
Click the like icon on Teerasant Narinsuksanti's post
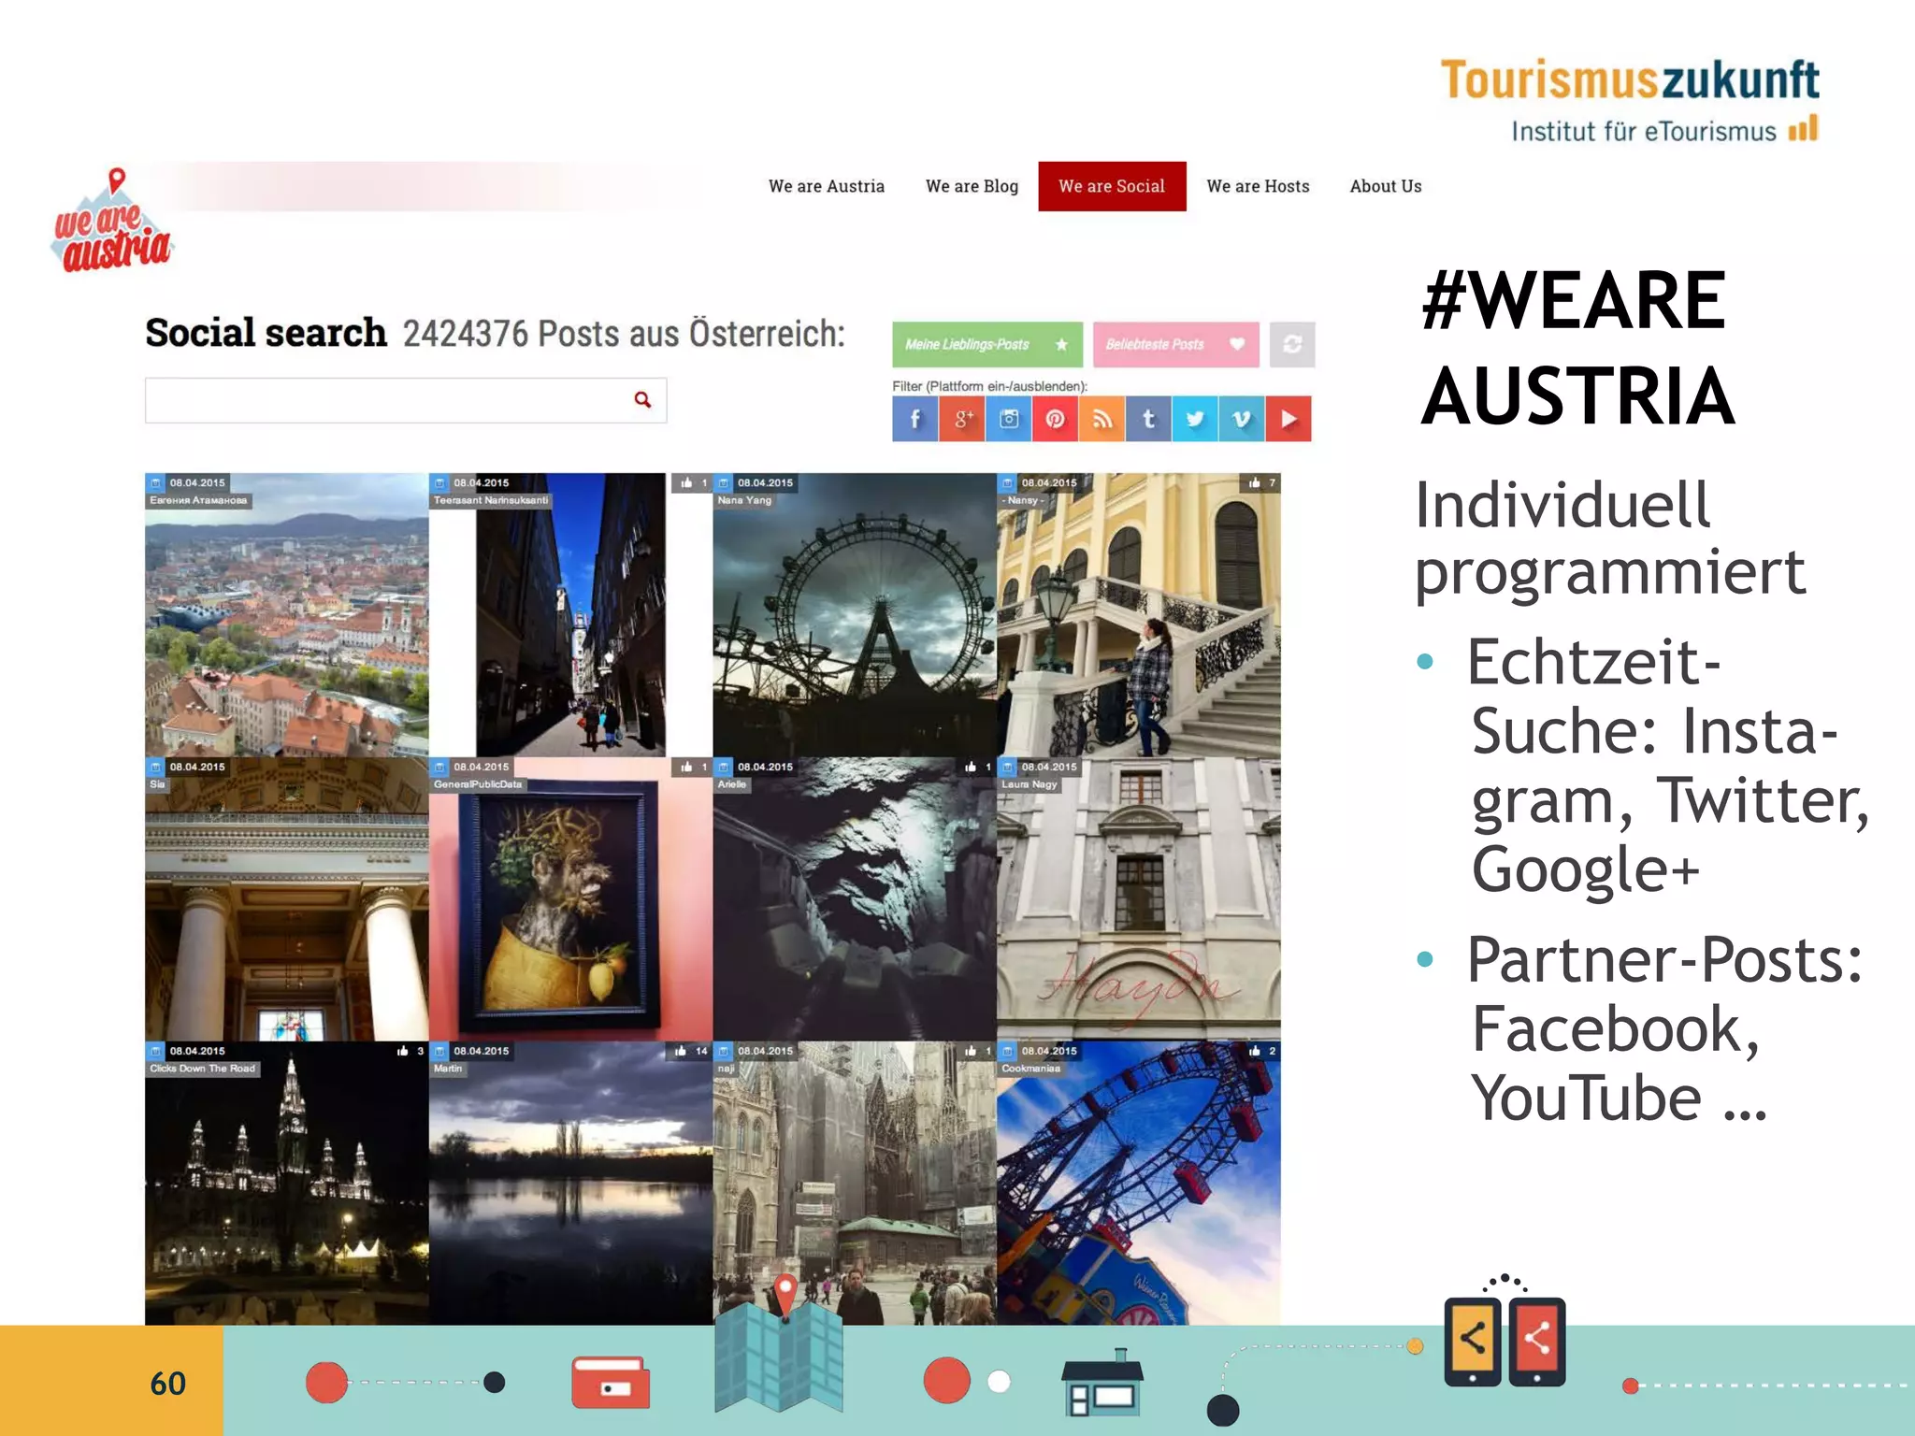pyautogui.click(x=687, y=483)
